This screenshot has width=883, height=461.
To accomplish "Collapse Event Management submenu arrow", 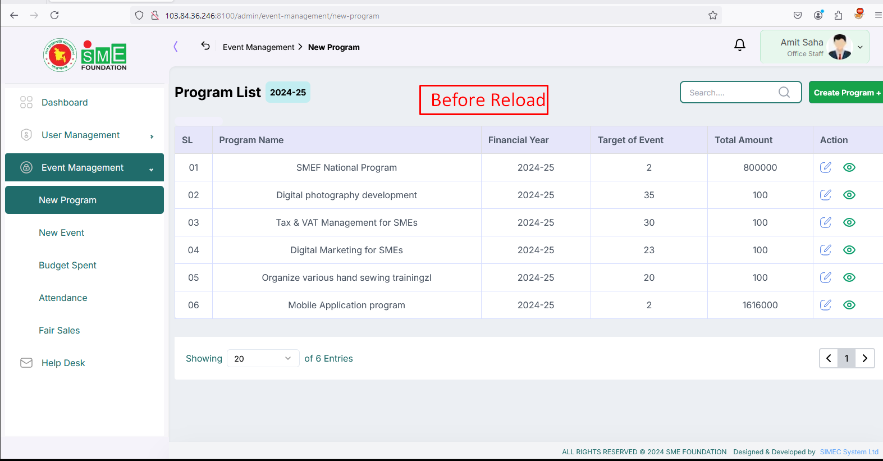I will [151, 170].
